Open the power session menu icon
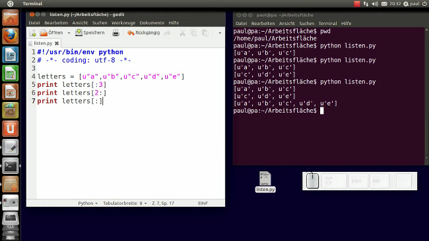Screen dimensions: 429x241 click(424, 4)
